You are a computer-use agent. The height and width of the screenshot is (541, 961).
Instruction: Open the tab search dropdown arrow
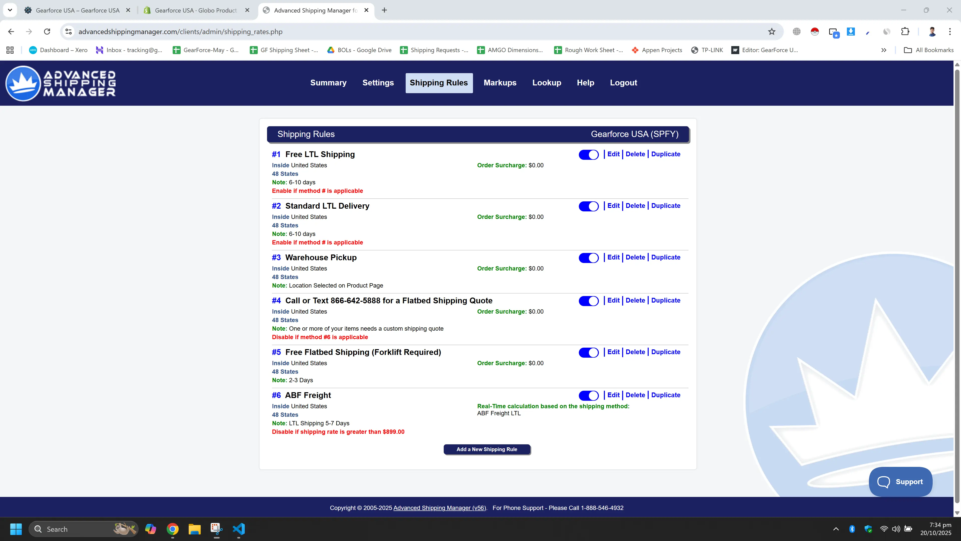coord(10,10)
